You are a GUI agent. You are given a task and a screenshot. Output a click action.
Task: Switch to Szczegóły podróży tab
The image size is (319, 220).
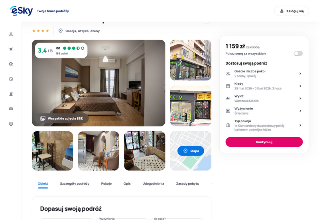click(75, 183)
